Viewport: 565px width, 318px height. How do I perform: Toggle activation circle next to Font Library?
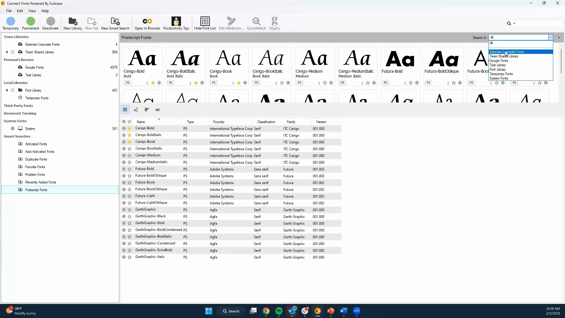point(13,90)
